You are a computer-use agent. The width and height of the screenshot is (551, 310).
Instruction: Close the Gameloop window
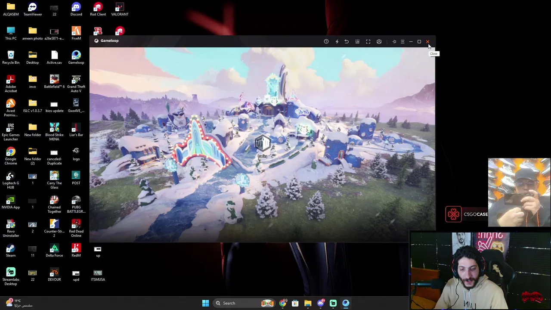(427, 41)
